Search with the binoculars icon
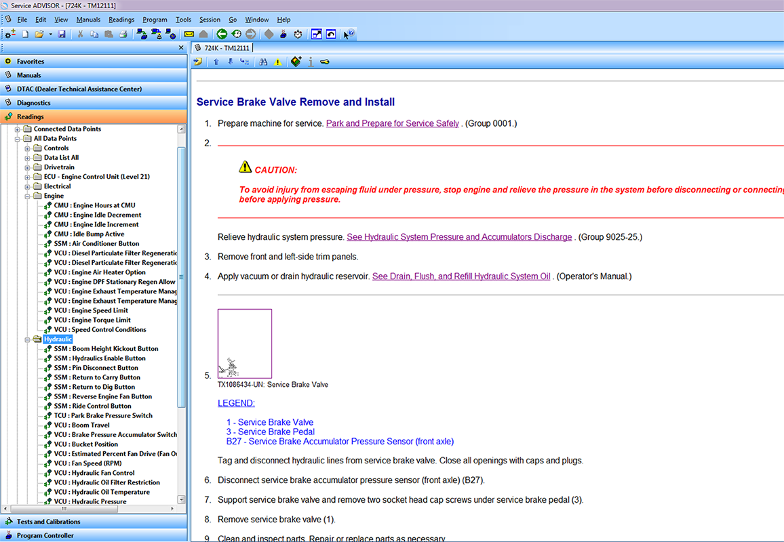Screen dimensions: 784x542 [263, 62]
